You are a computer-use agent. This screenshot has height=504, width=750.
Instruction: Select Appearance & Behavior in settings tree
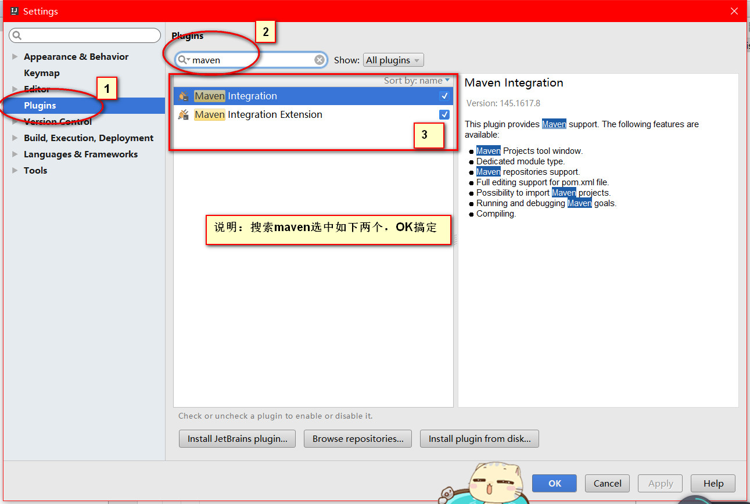click(x=76, y=57)
